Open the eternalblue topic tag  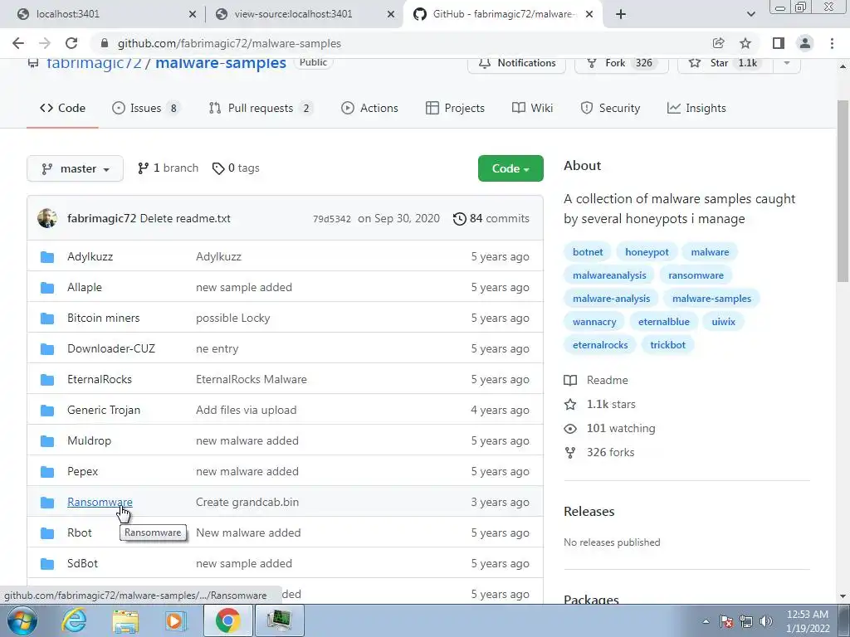tap(664, 322)
